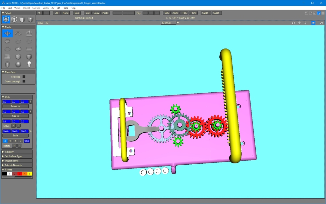The image size is (326, 204).
Task: Enable the Gridsnap checkbox
Action: coord(24,76)
